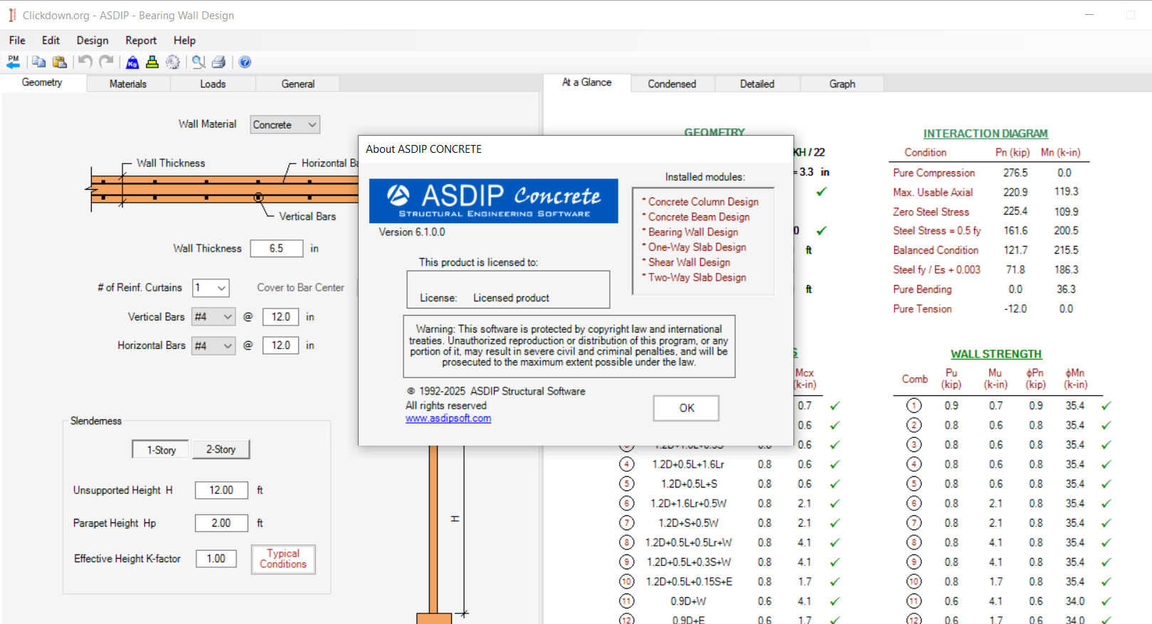
Task: Click the PM back arrow toolbar icon
Action: pos(14,62)
